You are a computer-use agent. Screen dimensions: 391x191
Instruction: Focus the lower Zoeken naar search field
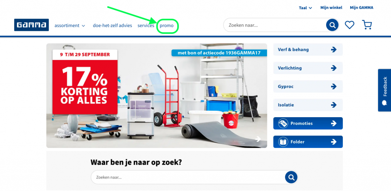(188, 177)
